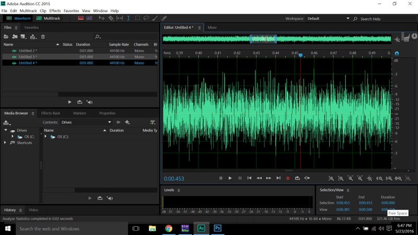The height and width of the screenshot is (235, 418).
Task: Choose the Lasso Selection tool
Action: tap(146, 18)
